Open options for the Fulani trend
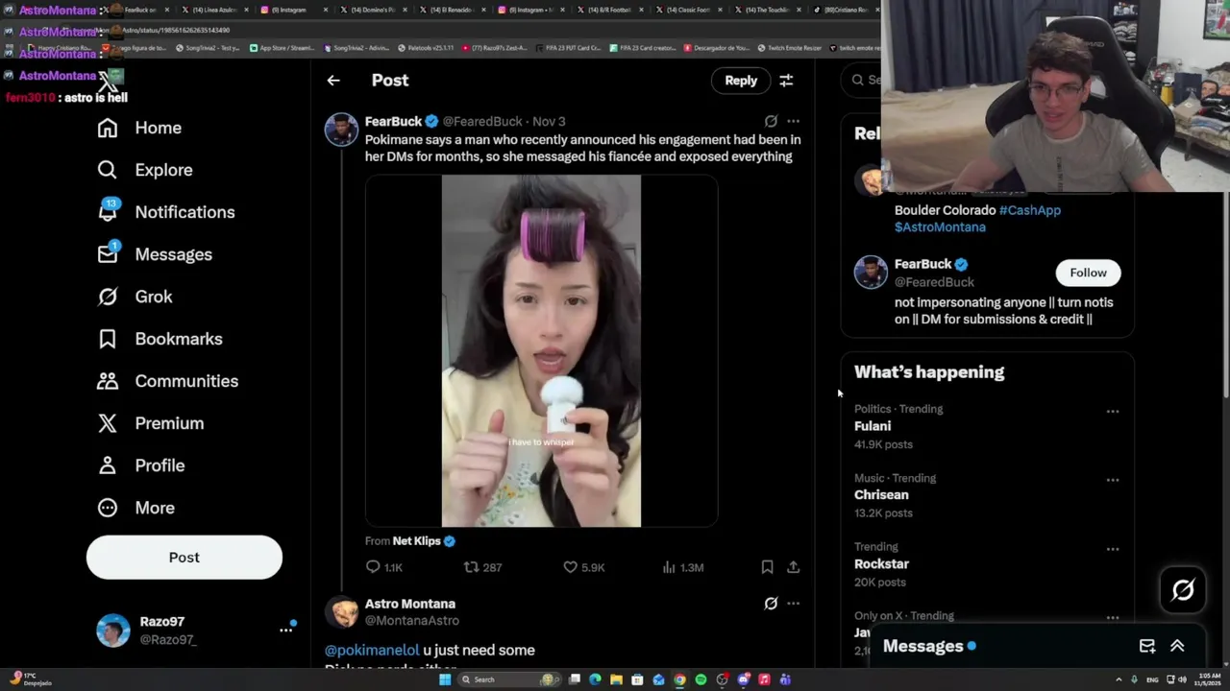1230x691 pixels. 1113,412
